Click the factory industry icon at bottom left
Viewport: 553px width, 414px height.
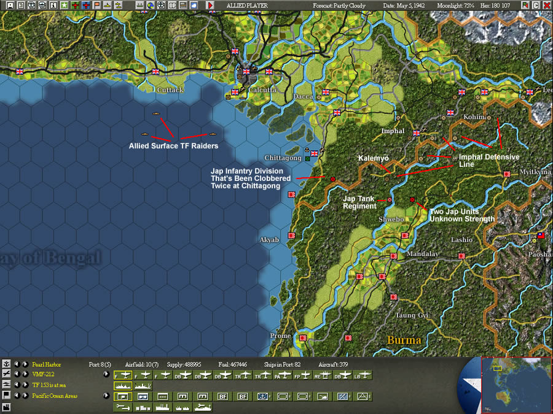coord(6,407)
